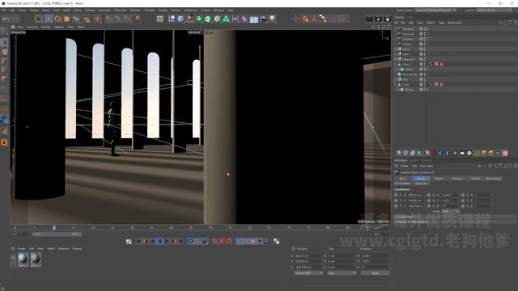This screenshot has width=518, height=291.
Task: Select the Texture mode icon in left palette
Action: click(x=4, y=52)
